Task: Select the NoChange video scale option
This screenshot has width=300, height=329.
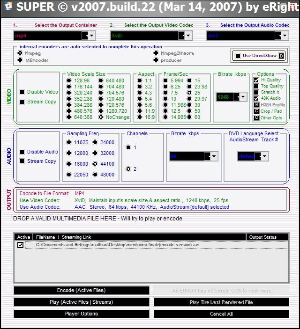Action: pyautogui.click(x=101, y=117)
